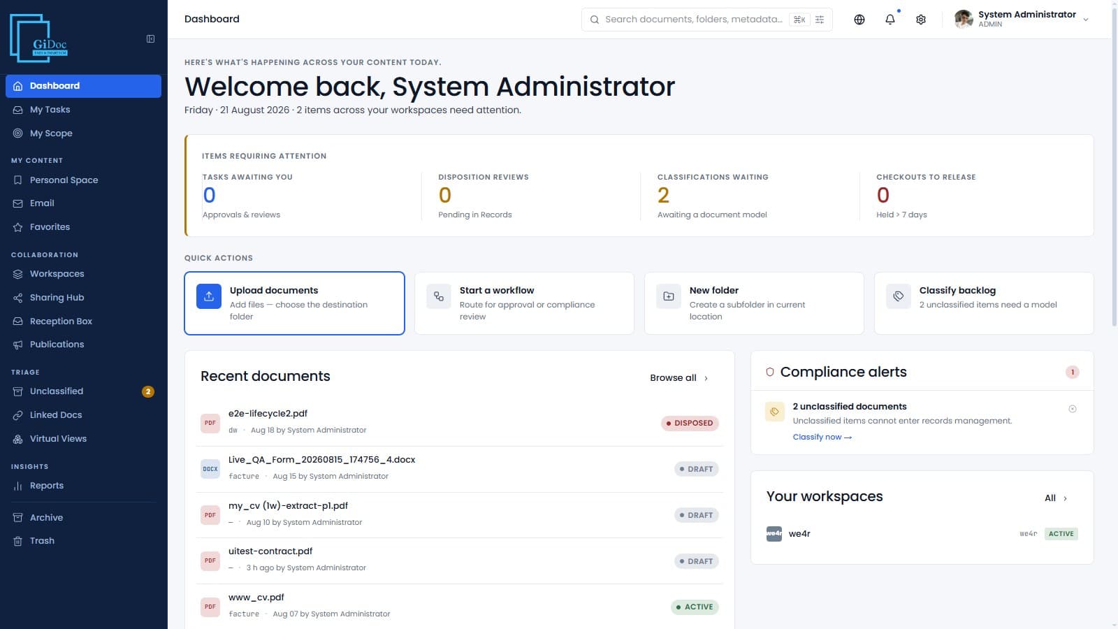
Task: Click the Linked Docs link icon
Action: click(x=18, y=415)
